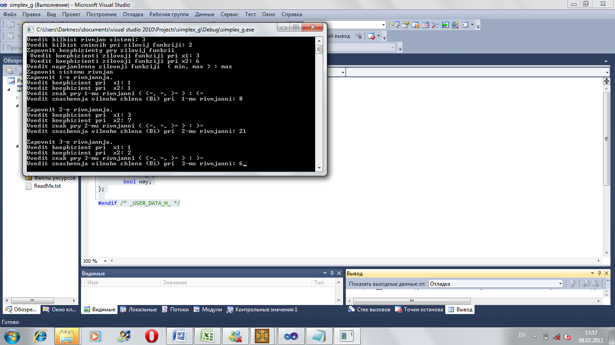
Task: Click the console window scroll down arrow
Action: pos(319,168)
